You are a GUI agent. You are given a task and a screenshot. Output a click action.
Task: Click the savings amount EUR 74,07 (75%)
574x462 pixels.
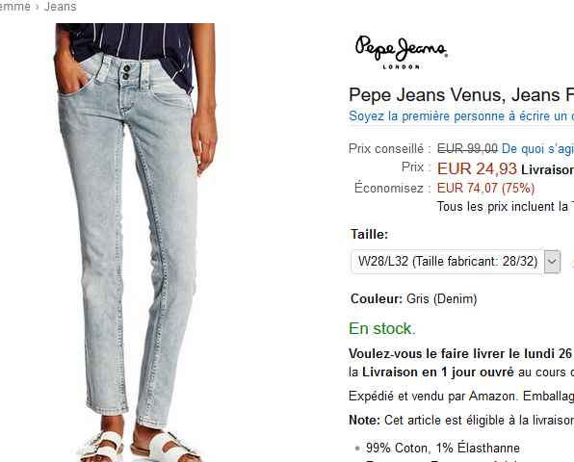coord(485,188)
